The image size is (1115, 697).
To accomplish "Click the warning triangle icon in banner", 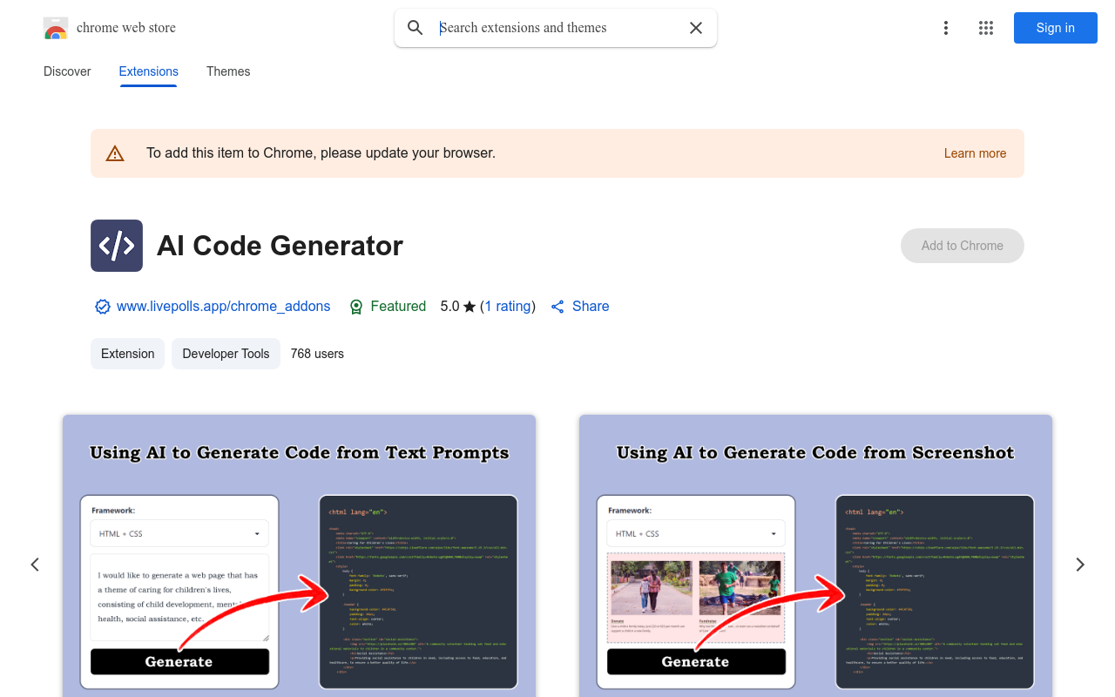I will click(115, 153).
